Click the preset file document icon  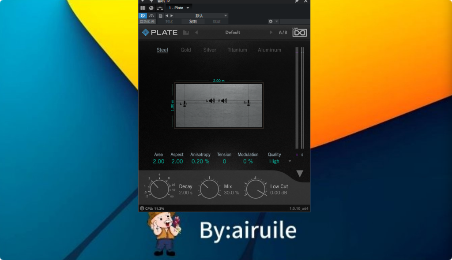pos(161,16)
